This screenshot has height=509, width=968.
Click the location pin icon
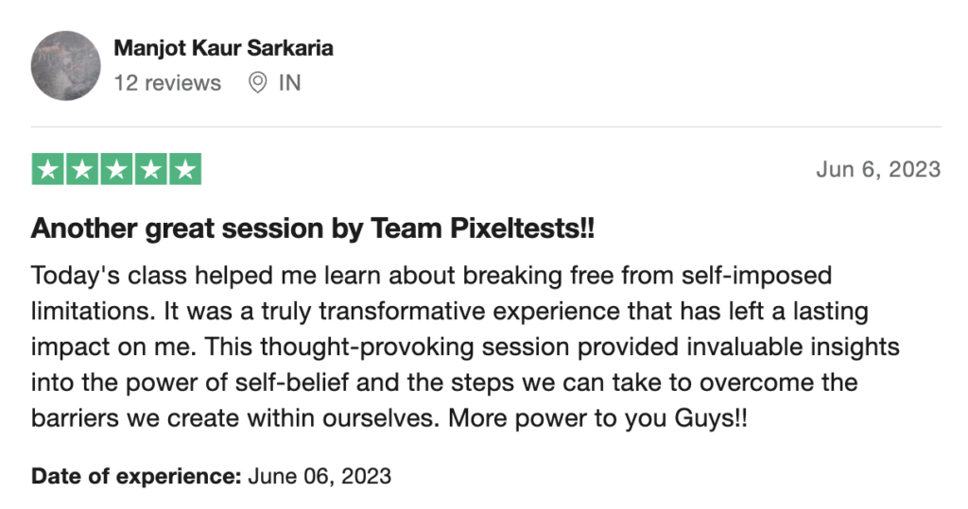[257, 83]
